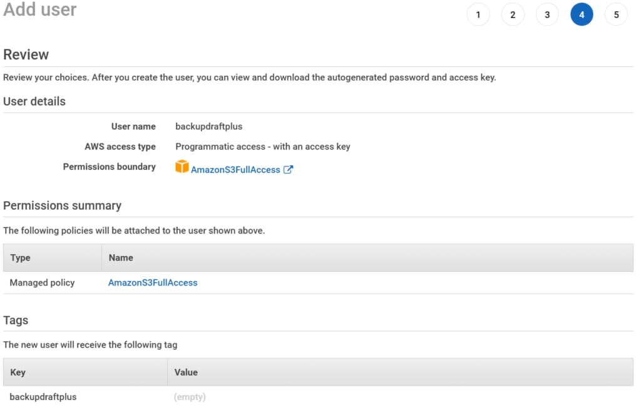Go to wizard step 3

point(547,15)
